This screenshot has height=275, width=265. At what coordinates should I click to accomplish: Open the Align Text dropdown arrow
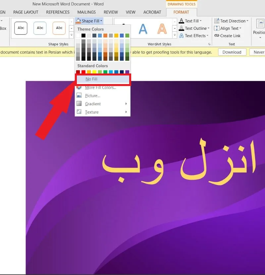pyautogui.click(x=240, y=28)
